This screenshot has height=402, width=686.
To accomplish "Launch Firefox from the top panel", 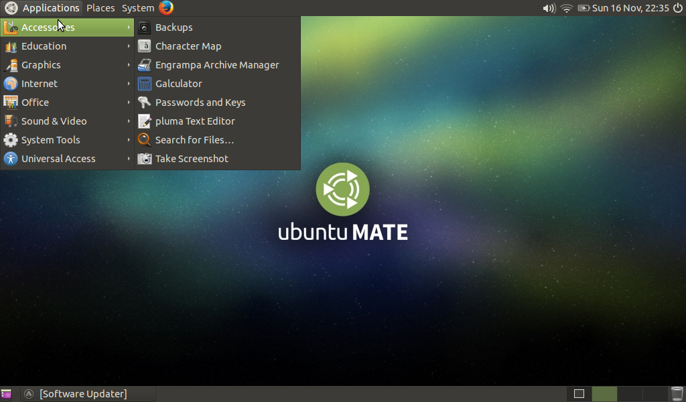I will [166, 8].
